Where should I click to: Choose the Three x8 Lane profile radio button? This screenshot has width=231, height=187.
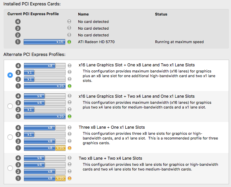coord(10,137)
